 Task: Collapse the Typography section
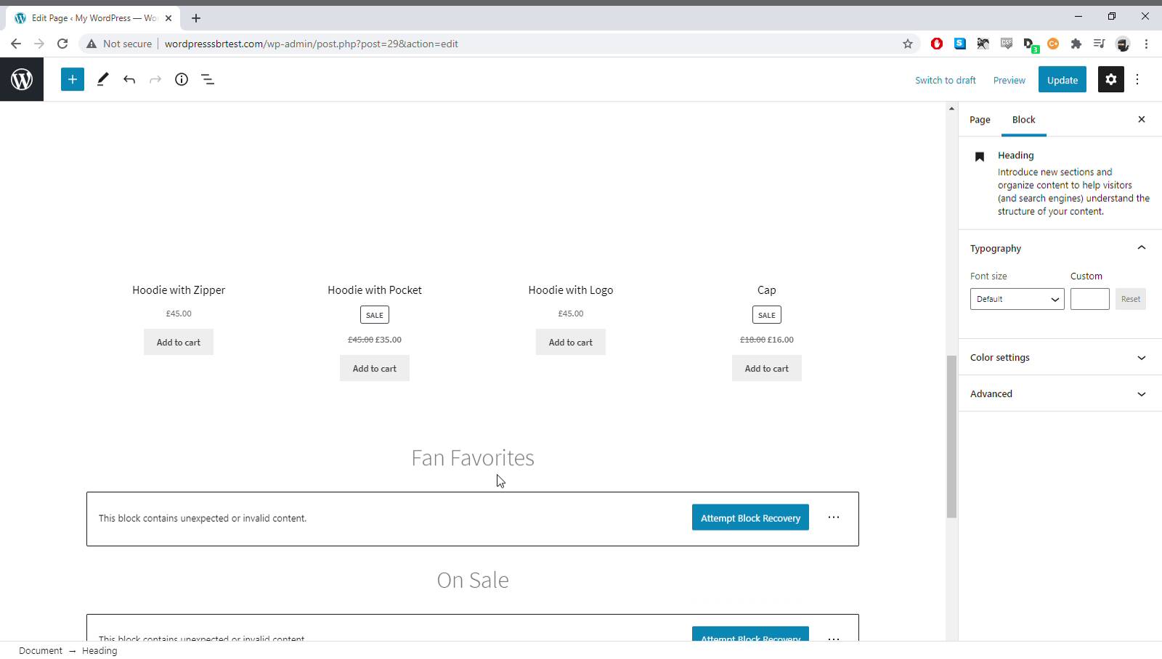coord(1141,248)
